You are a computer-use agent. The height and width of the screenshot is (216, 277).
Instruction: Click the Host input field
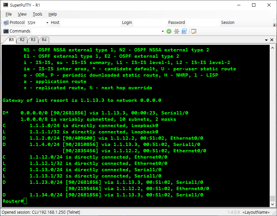(91, 23)
